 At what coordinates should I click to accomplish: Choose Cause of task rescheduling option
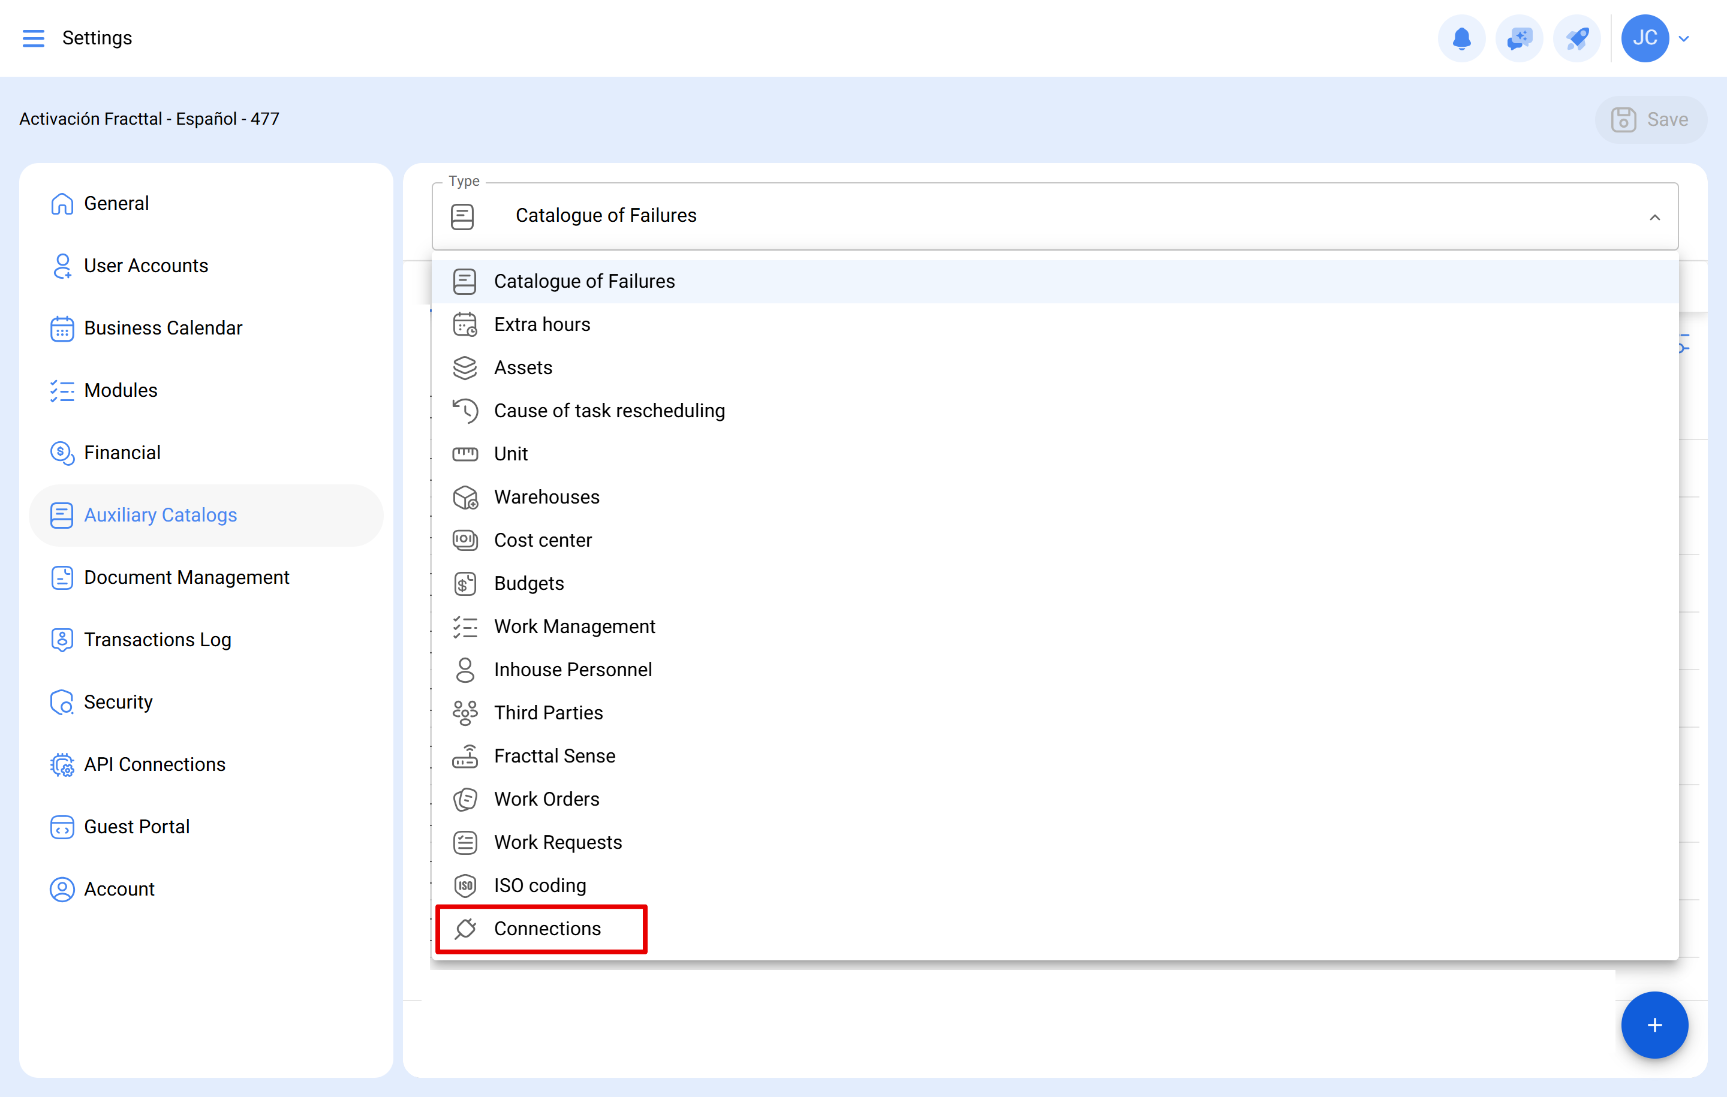click(x=609, y=410)
